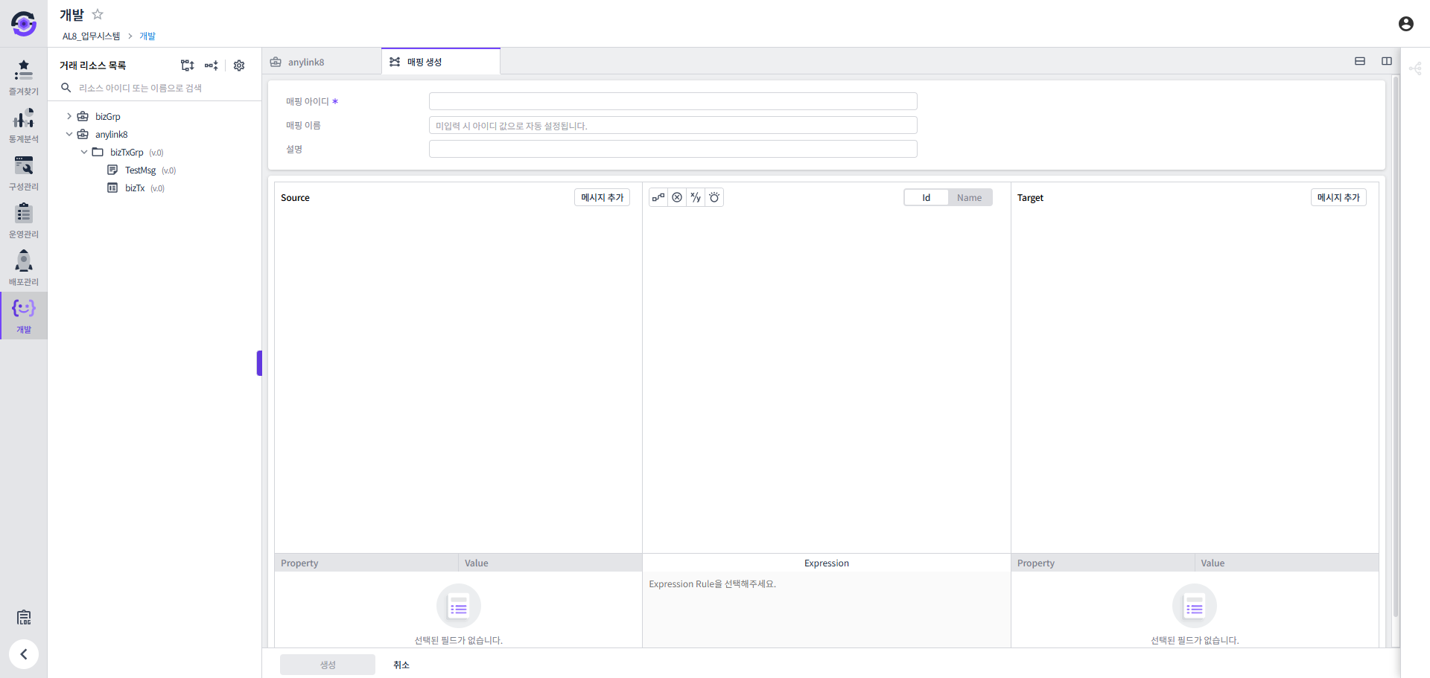
Task: Click the 개발 breadcrumb link
Action: tap(147, 36)
